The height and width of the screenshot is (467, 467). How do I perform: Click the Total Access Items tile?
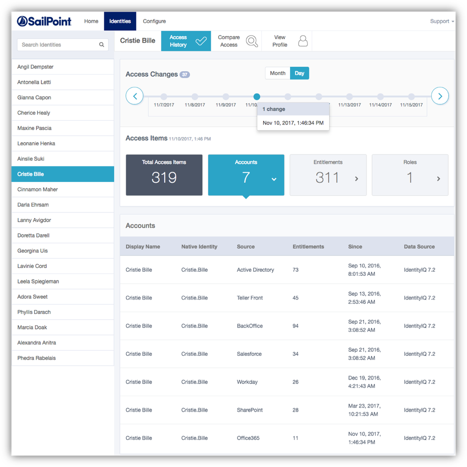164,175
